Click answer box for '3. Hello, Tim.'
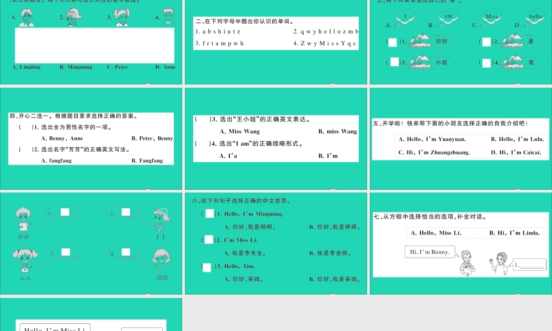Viewport: 552px width, 331px height. click(x=207, y=268)
